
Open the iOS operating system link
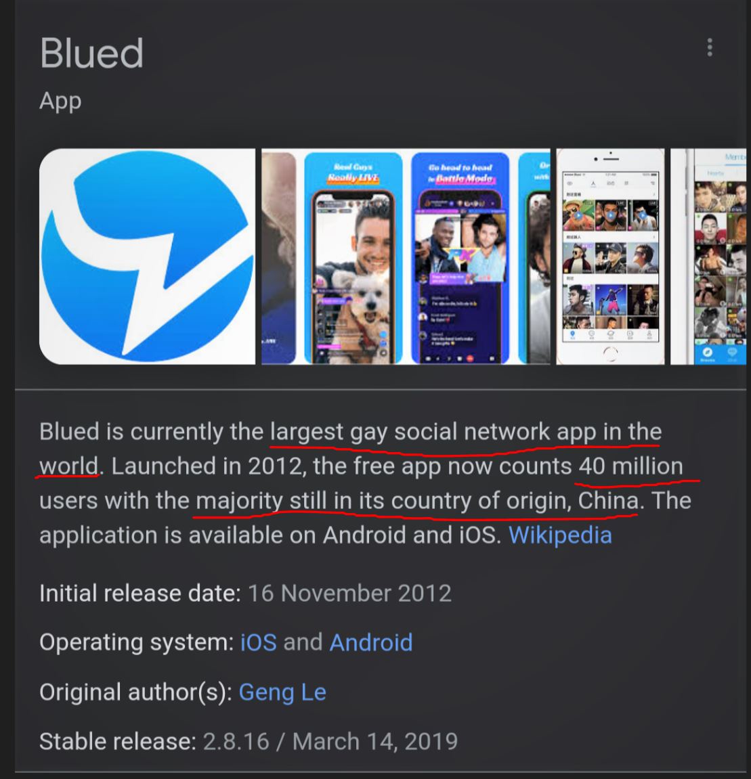coord(259,642)
